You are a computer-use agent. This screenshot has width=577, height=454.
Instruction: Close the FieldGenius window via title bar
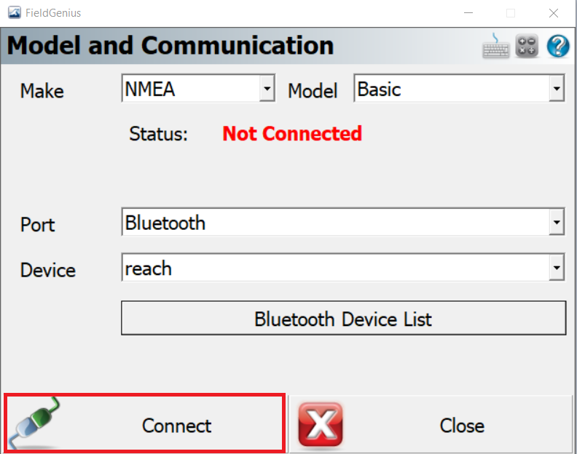554,13
